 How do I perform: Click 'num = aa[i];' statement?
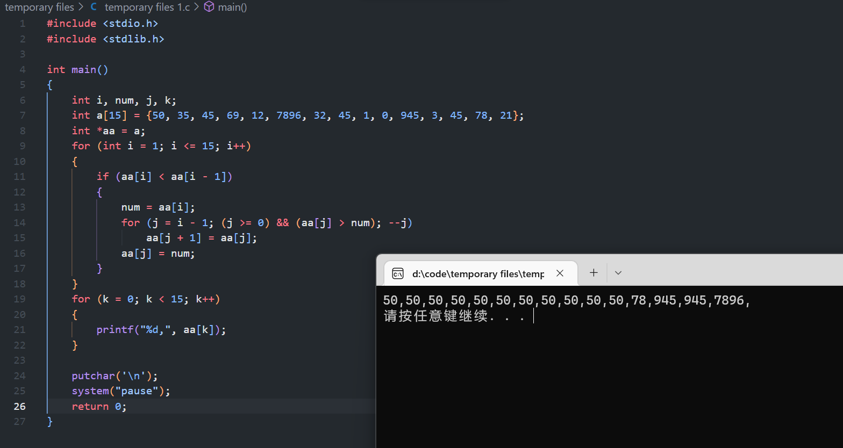(158, 207)
